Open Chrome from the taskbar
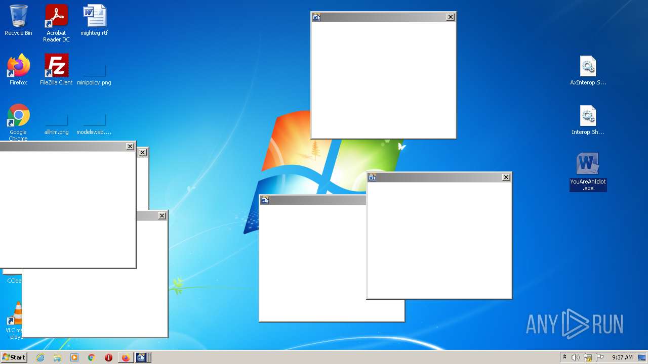 click(x=92, y=357)
